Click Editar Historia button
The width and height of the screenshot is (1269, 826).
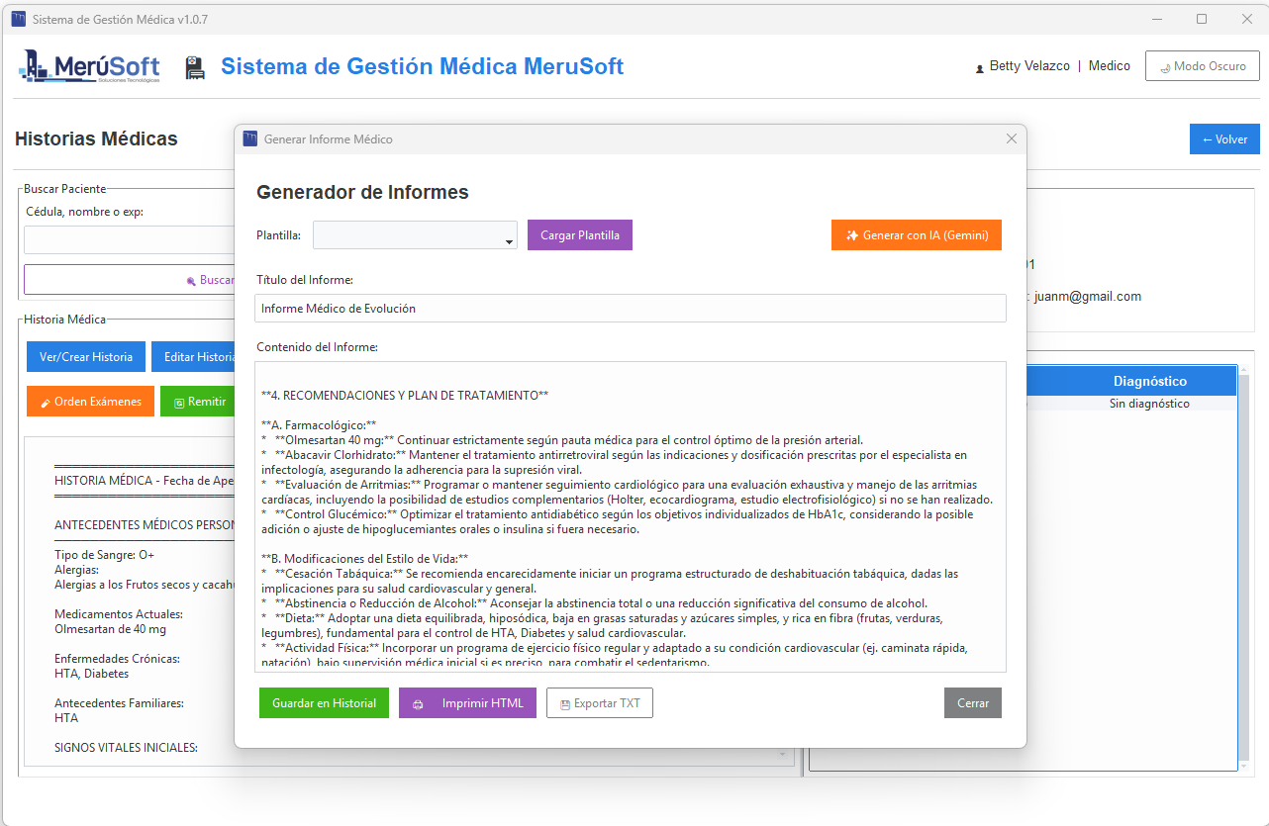pos(194,357)
